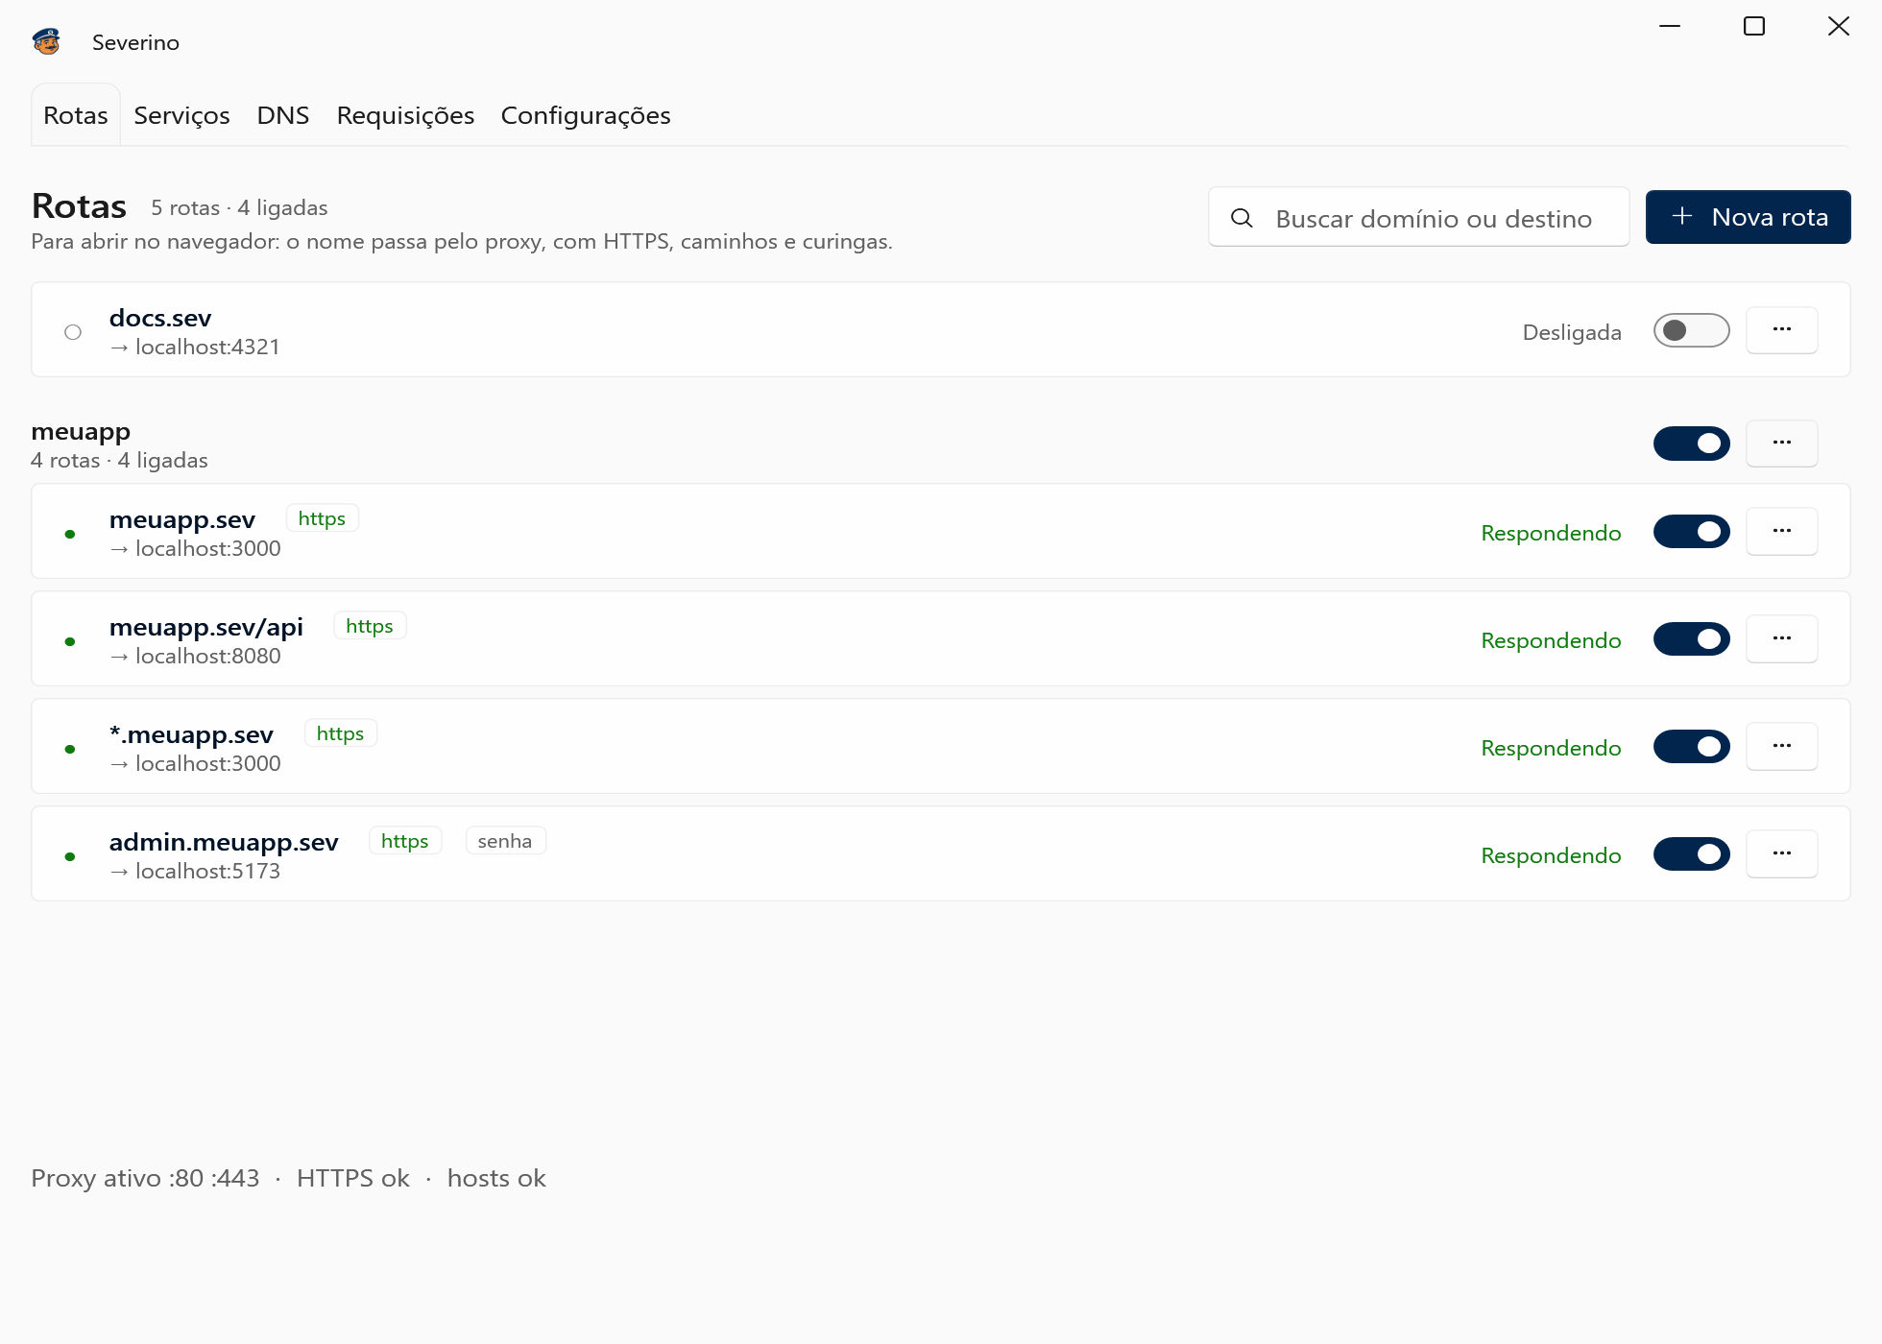The width and height of the screenshot is (1882, 1344).
Task: Click the https badge on admin.meuapp.sev
Action: pyautogui.click(x=405, y=841)
